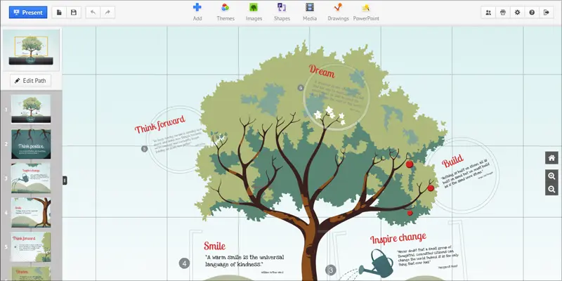Image resolution: width=562 pixels, height=281 pixels.
Task: Create a new file with page icon
Action: [x=59, y=12]
